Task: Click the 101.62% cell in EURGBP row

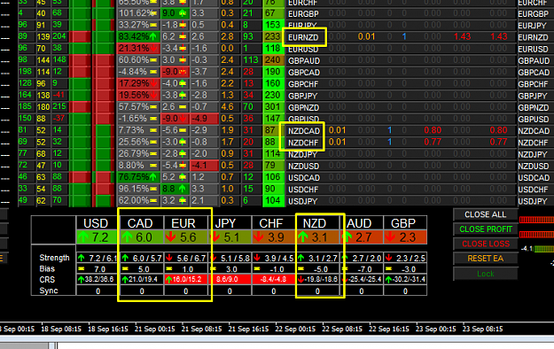Action: [x=138, y=13]
